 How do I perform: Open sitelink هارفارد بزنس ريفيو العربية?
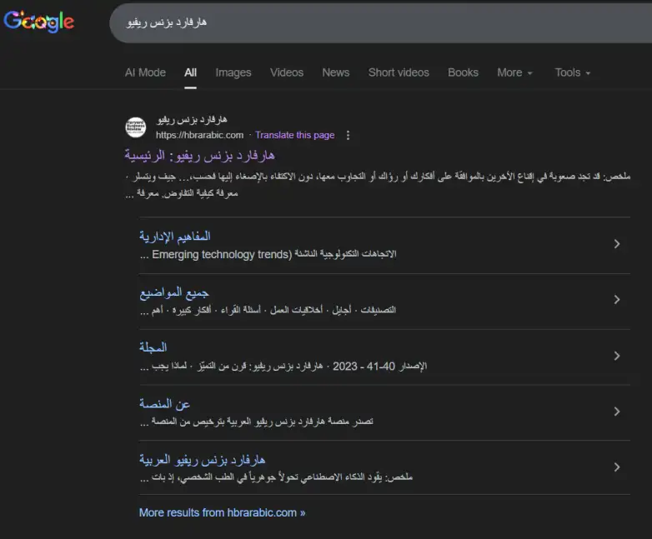(202, 460)
